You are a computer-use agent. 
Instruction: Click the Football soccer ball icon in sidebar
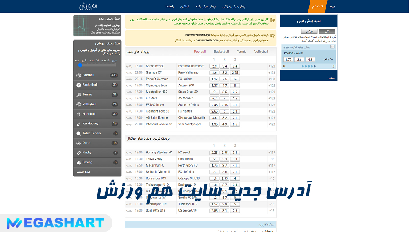pos(79,75)
